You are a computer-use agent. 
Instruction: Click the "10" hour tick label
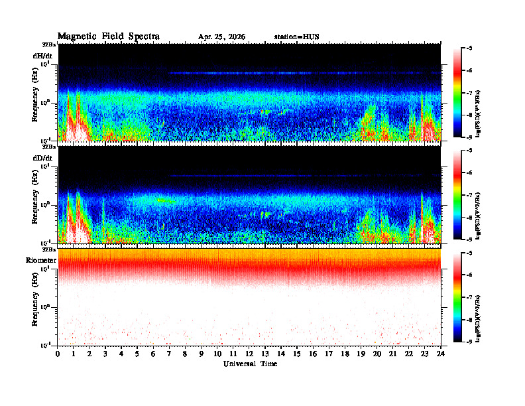tap(217, 354)
